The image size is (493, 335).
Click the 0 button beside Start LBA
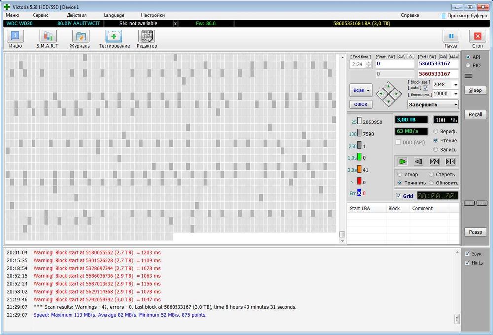(x=410, y=57)
